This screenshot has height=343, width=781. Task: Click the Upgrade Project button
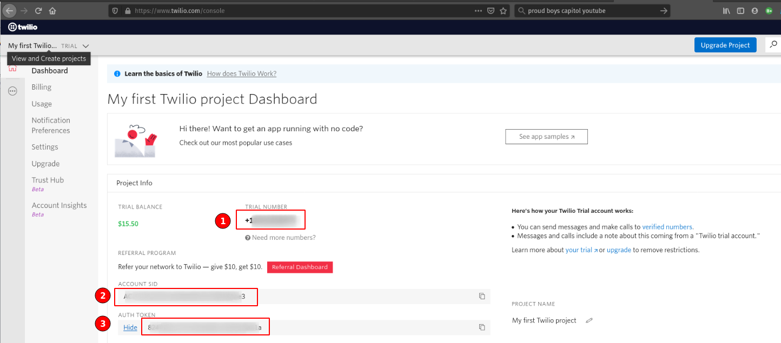[x=725, y=45]
